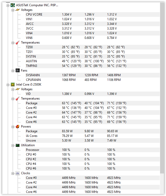Screen dimensions: 166x196
Task: Click the ASUSTeK motherboard chip icon
Action: (12, 5)
